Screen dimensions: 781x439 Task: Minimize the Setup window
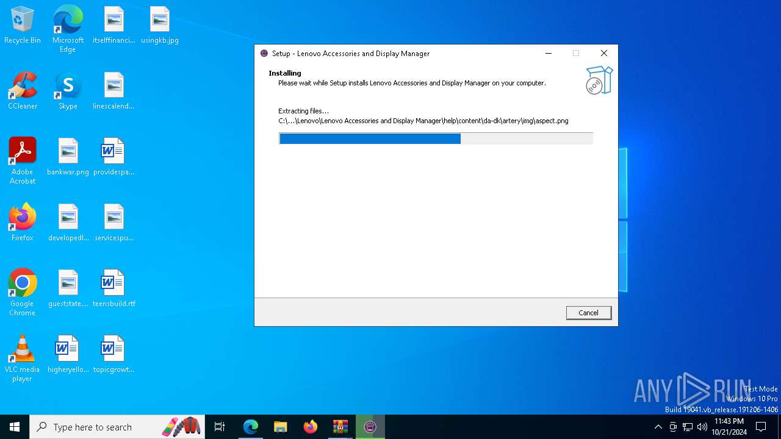coord(548,54)
